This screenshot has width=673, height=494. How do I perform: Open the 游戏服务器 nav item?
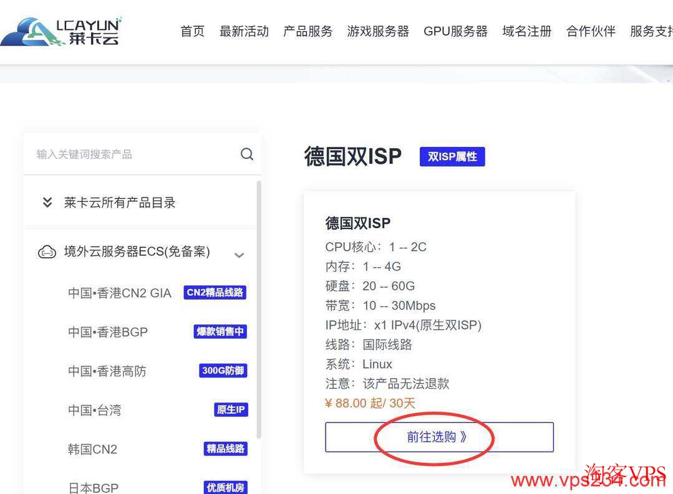pyautogui.click(x=378, y=31)
